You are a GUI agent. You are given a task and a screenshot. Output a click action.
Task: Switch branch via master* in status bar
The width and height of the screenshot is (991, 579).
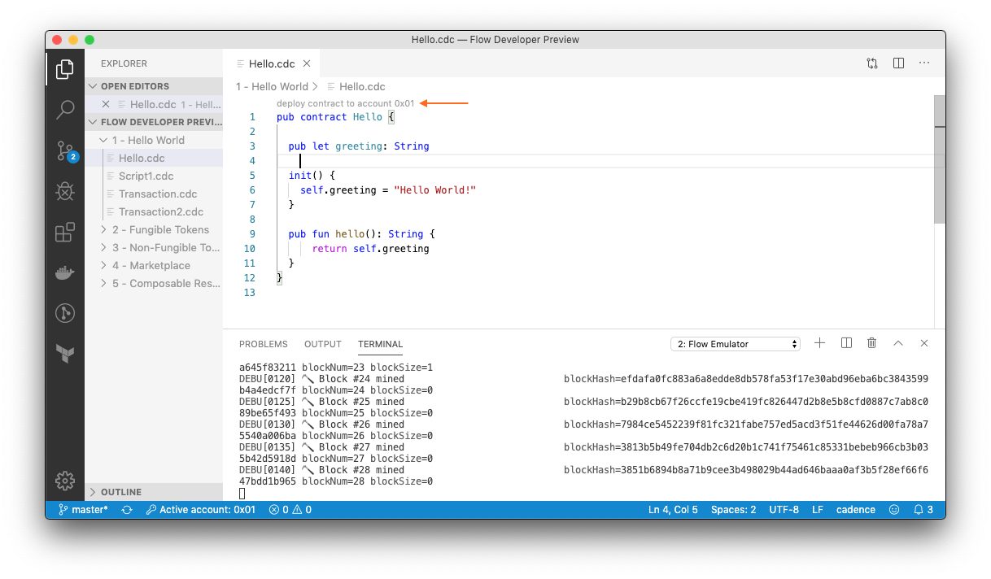point(83,510)
